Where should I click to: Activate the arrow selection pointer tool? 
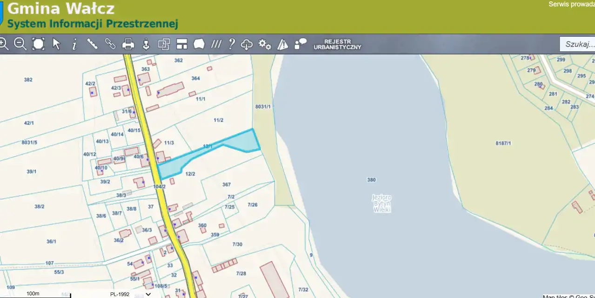coord(56,44)
